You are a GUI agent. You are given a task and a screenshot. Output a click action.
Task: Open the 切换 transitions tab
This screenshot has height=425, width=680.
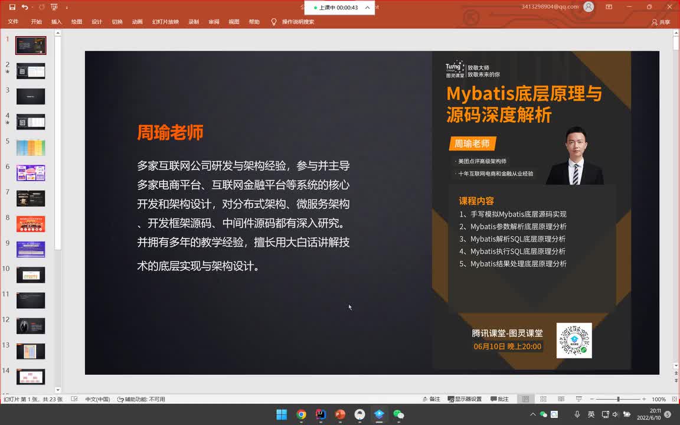pyautogui.click(x=117, y=22)
